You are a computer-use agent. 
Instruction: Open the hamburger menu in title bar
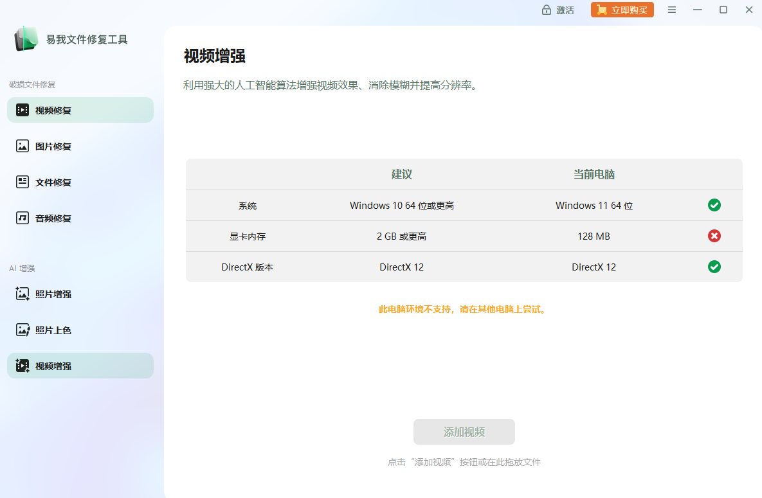pos(672,10)
